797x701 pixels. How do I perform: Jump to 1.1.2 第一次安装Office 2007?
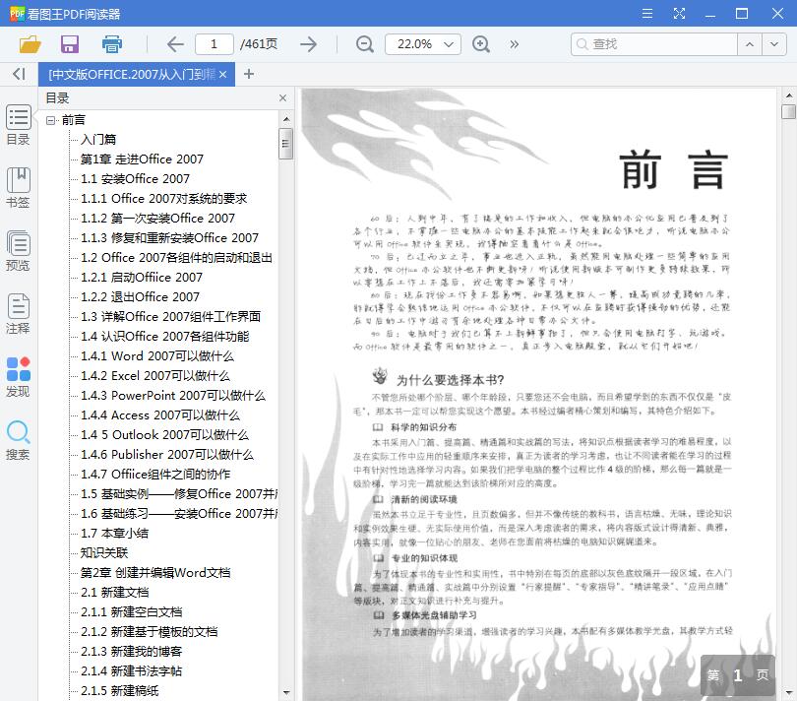157,219
